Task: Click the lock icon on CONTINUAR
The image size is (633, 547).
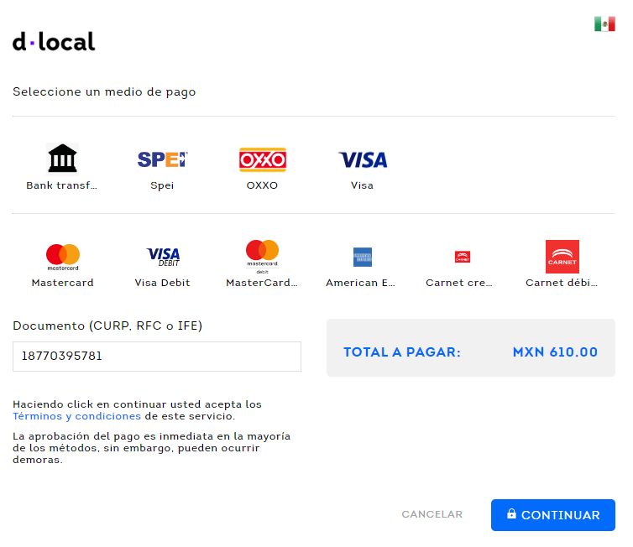Action: point(511,513)
